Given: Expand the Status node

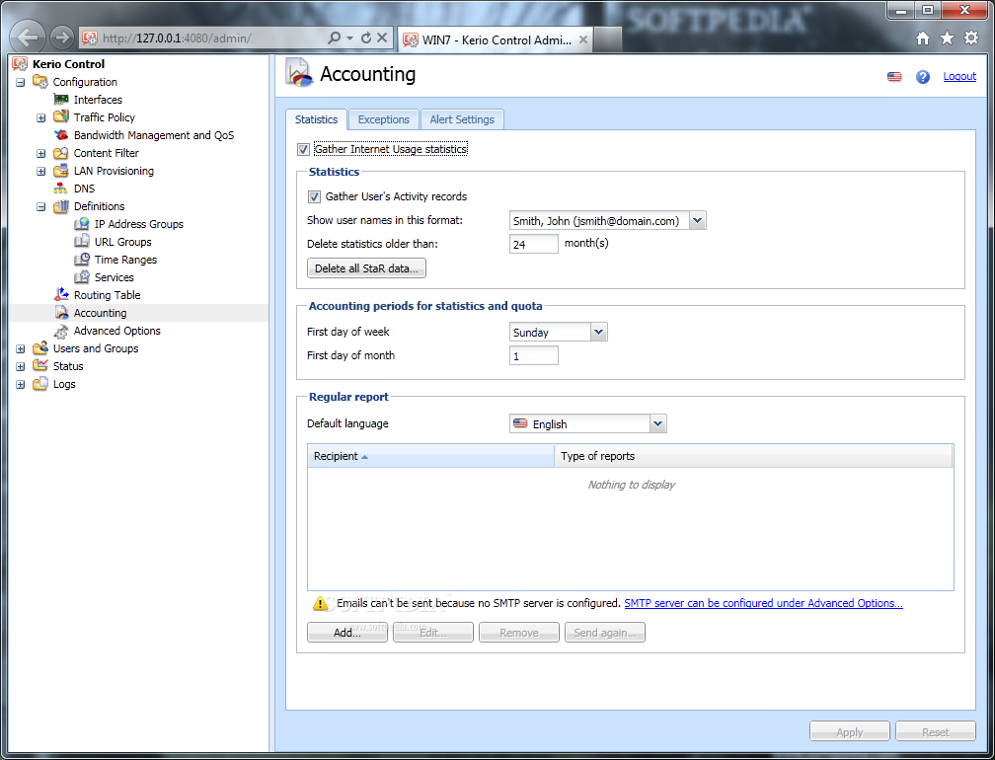Looking at the screenshot, I should 21,367.
